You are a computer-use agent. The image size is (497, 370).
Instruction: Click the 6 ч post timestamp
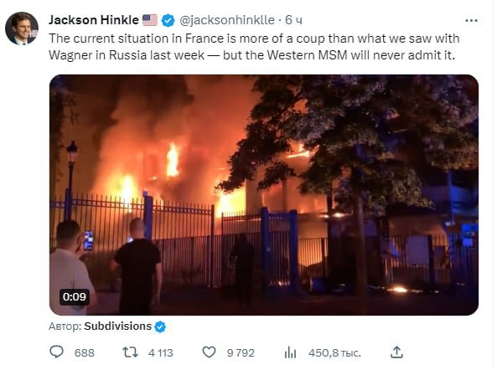(293, 20)
